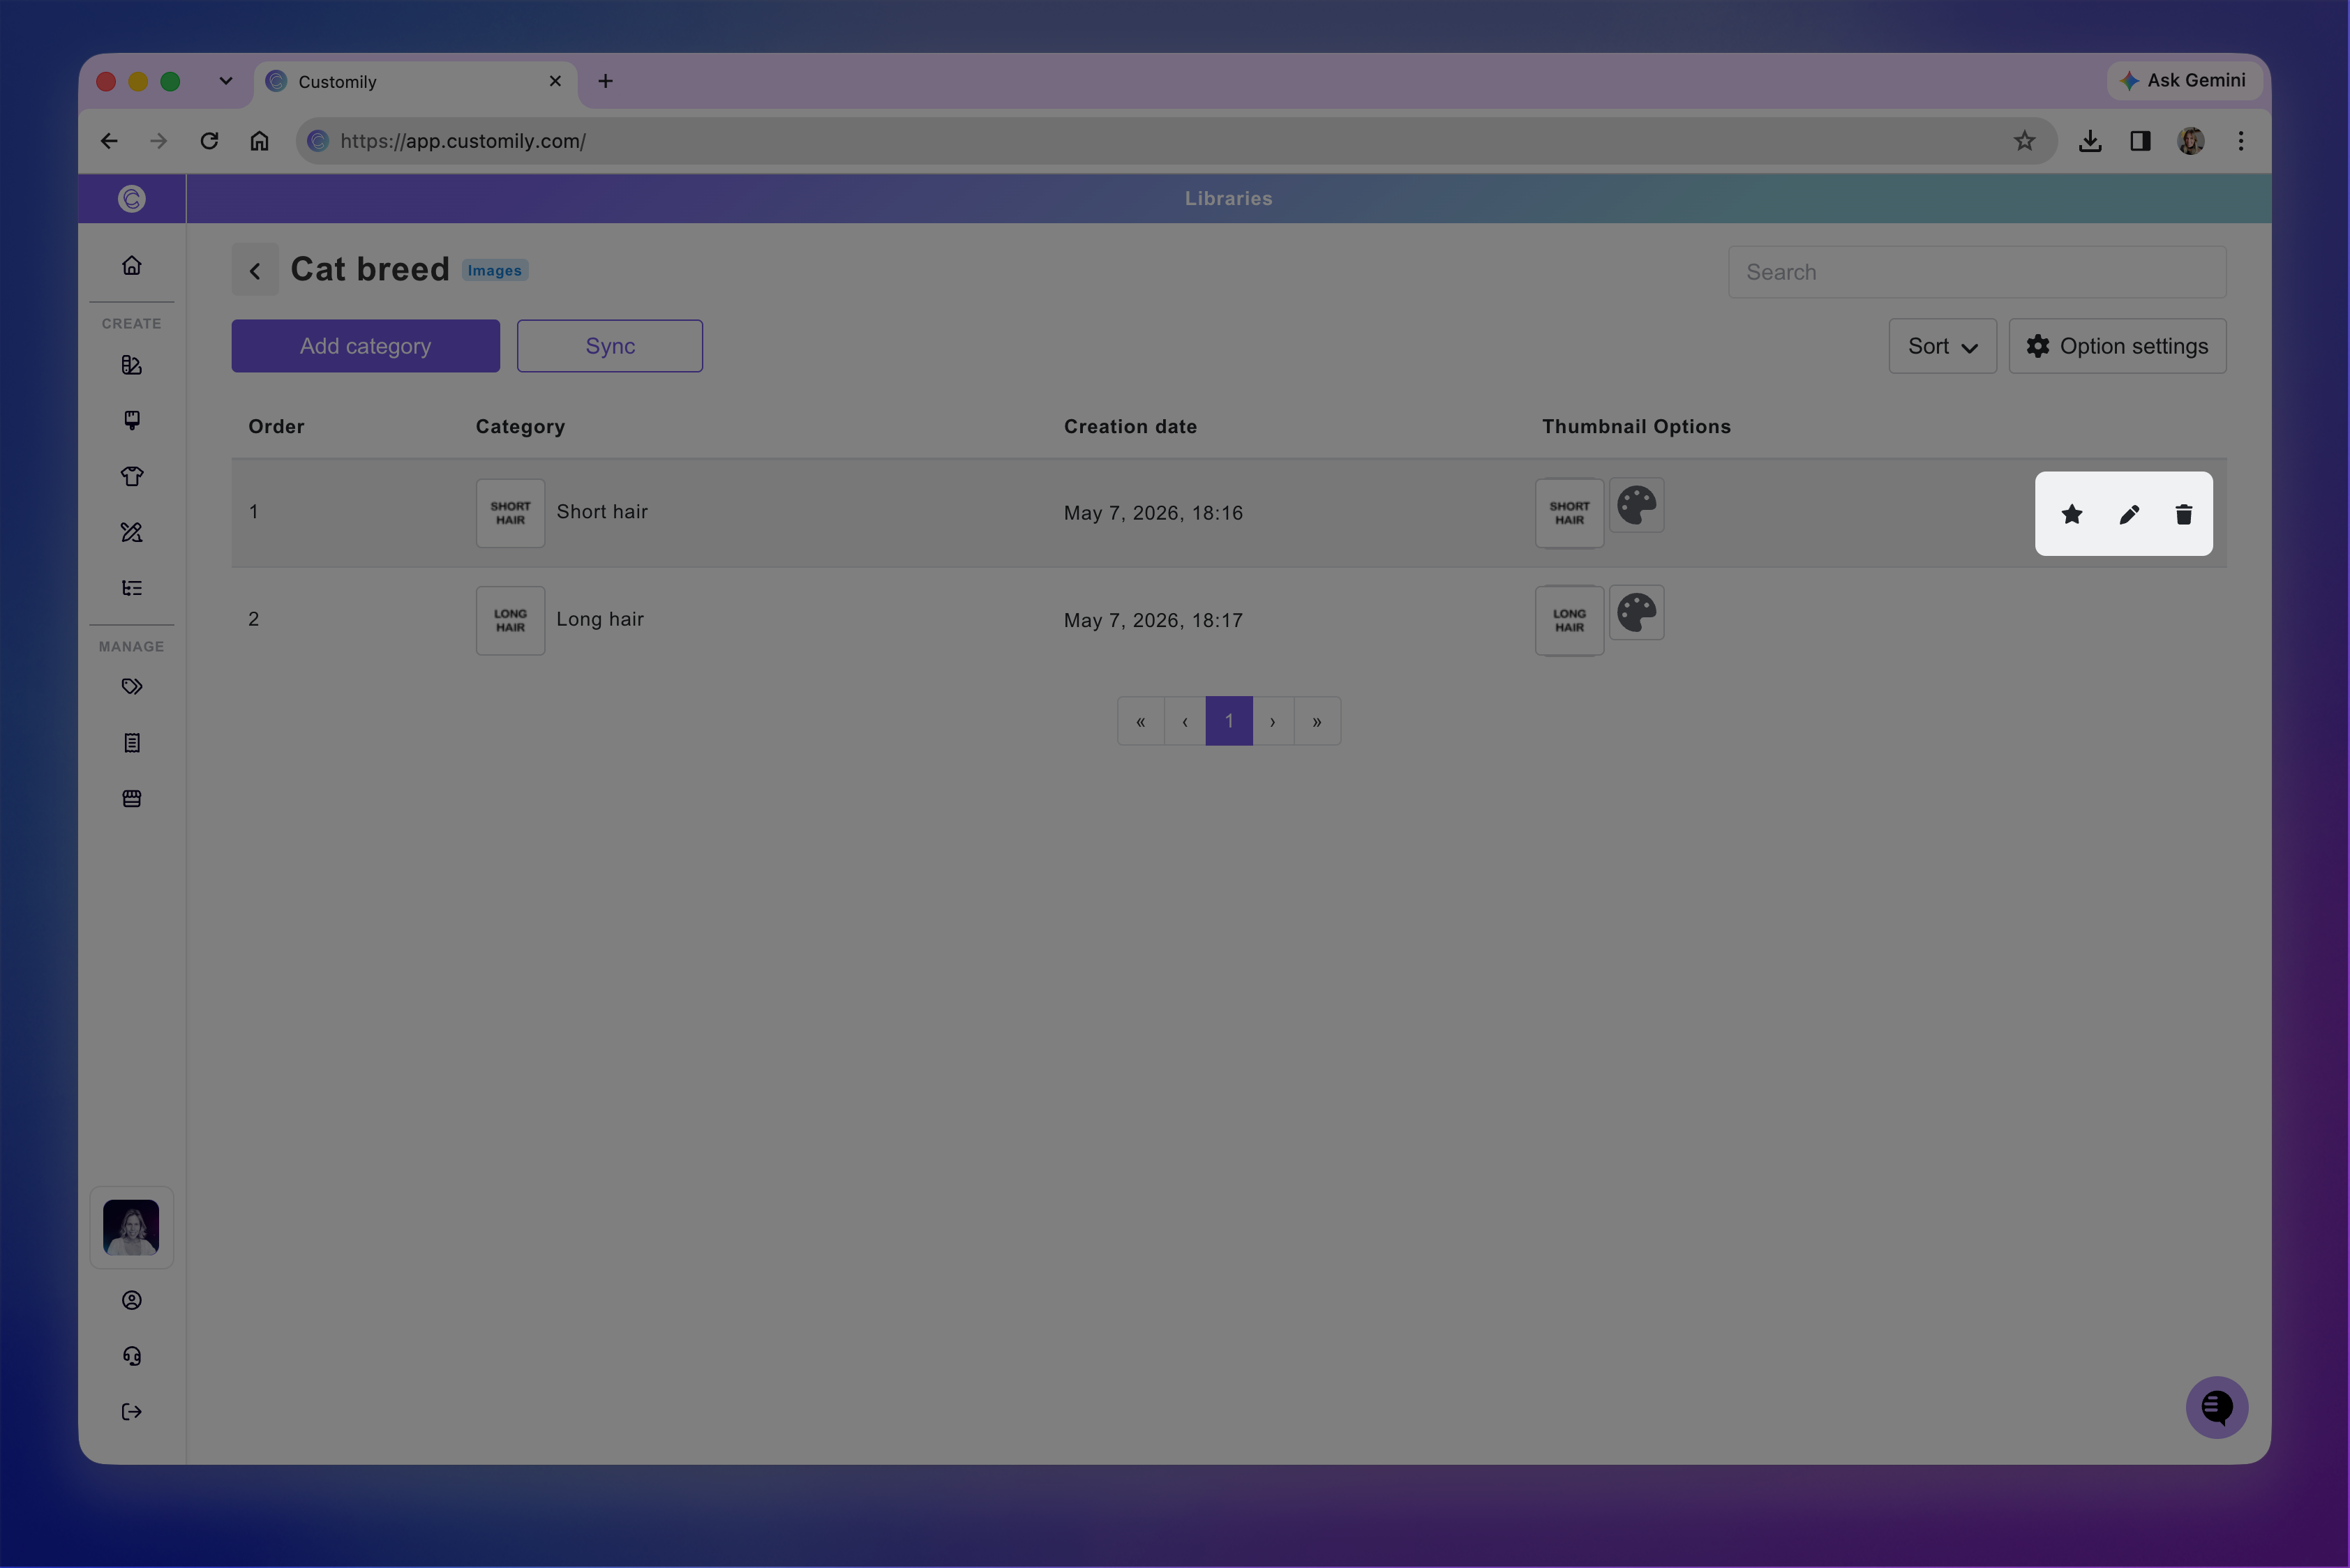
Task: Open the design tools icon in the sidebar
Action: (132, 532)
